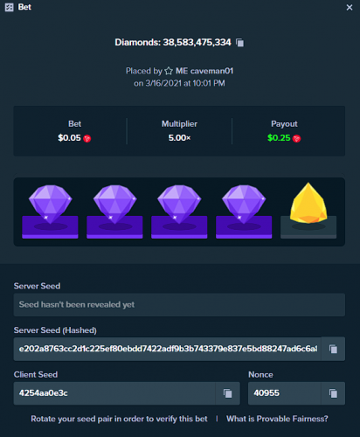
Task: Click the star icon beside ME caveman01
Action: coord(169,71)
